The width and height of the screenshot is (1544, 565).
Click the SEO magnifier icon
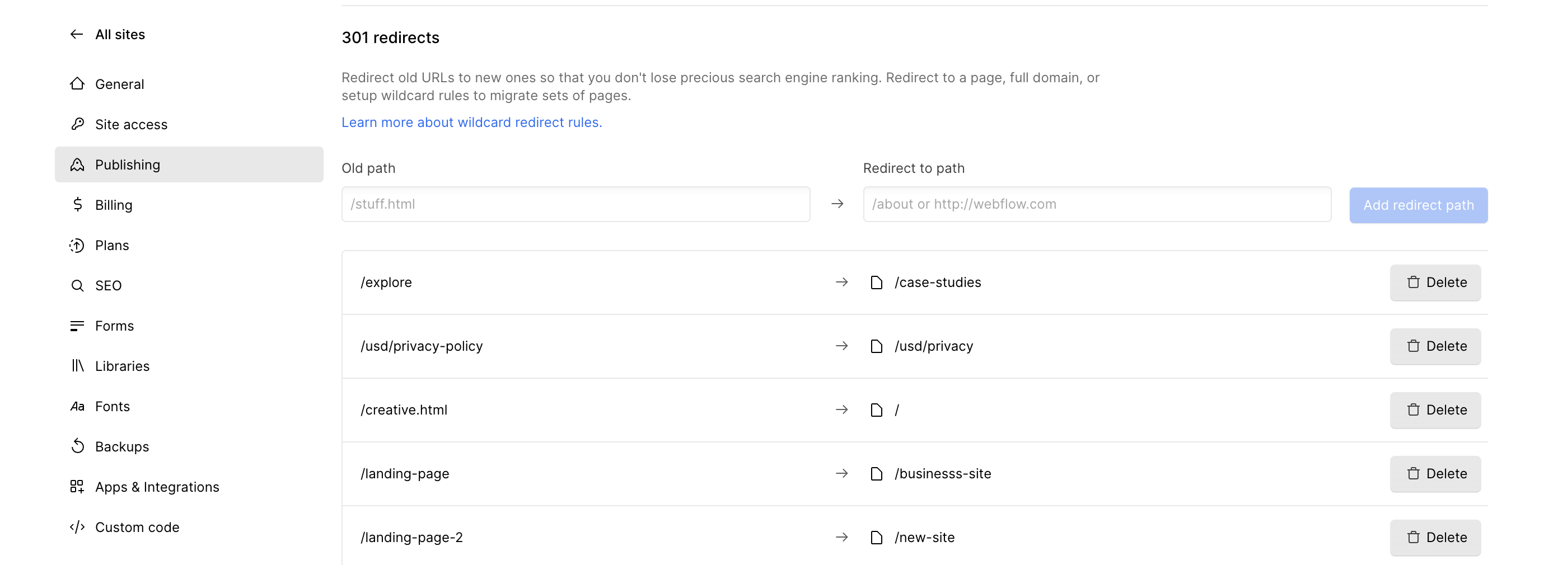point(77,285)
